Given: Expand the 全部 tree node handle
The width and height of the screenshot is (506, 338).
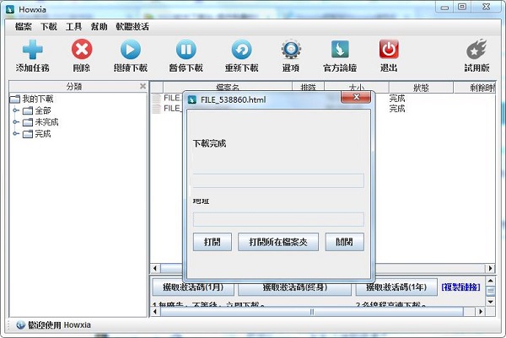Looking at the screenshot, I should [15, 110].
